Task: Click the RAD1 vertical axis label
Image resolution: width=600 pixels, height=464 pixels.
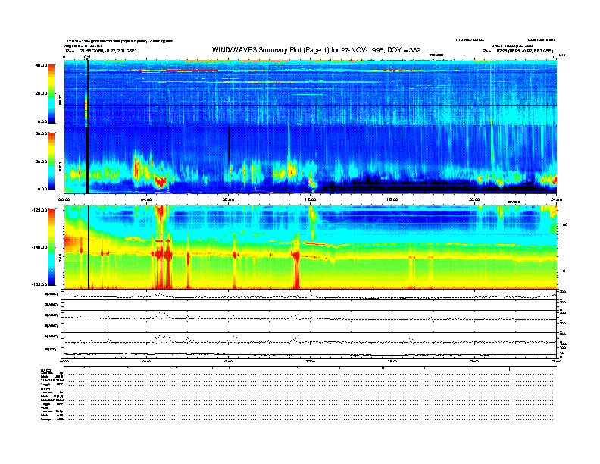Action: [x=60, y=167]
